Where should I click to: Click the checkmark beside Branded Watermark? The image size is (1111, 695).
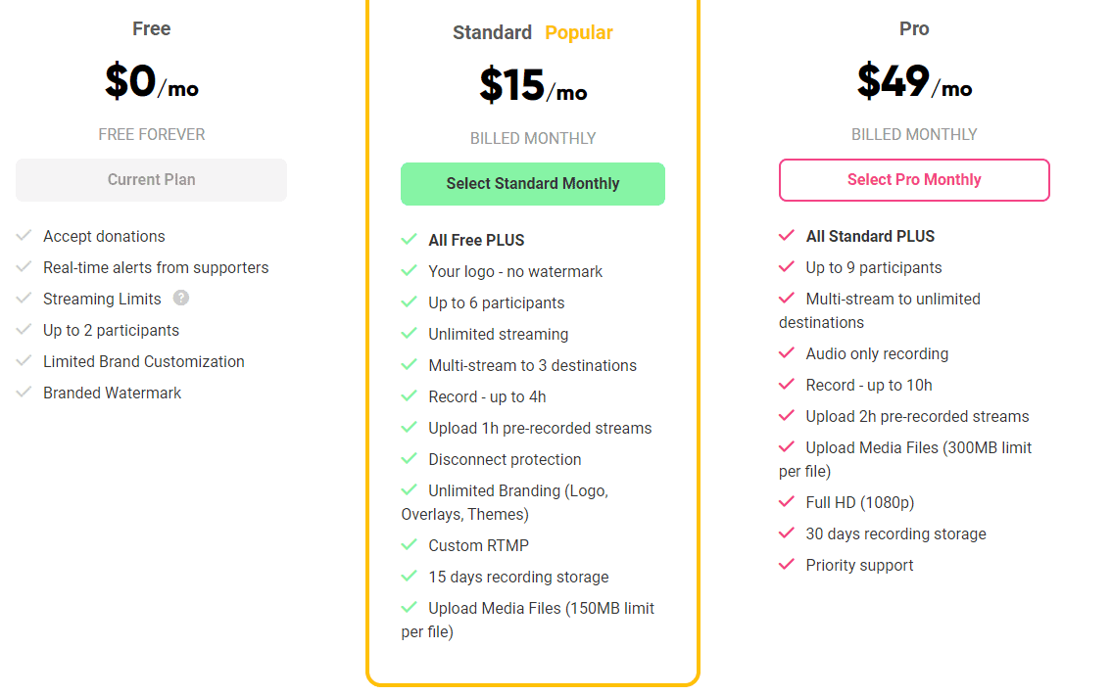24,393
